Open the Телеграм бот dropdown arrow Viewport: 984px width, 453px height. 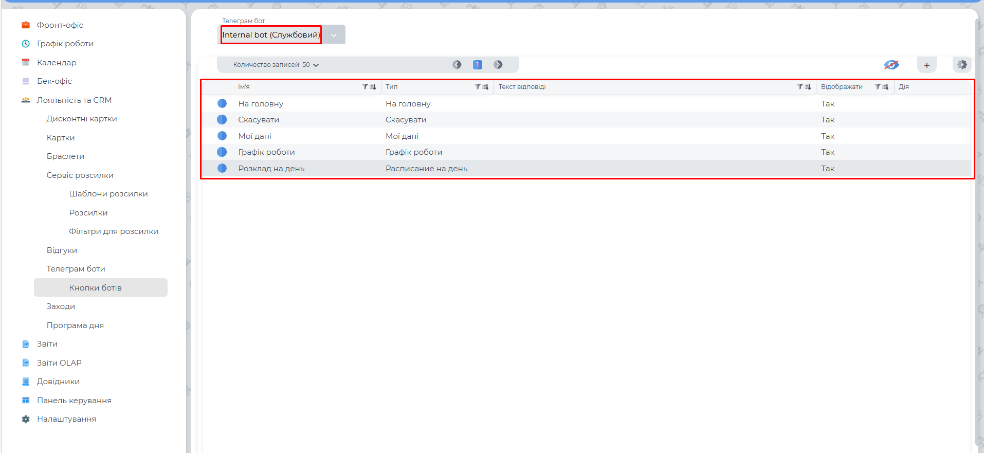(x=334, y=35)
